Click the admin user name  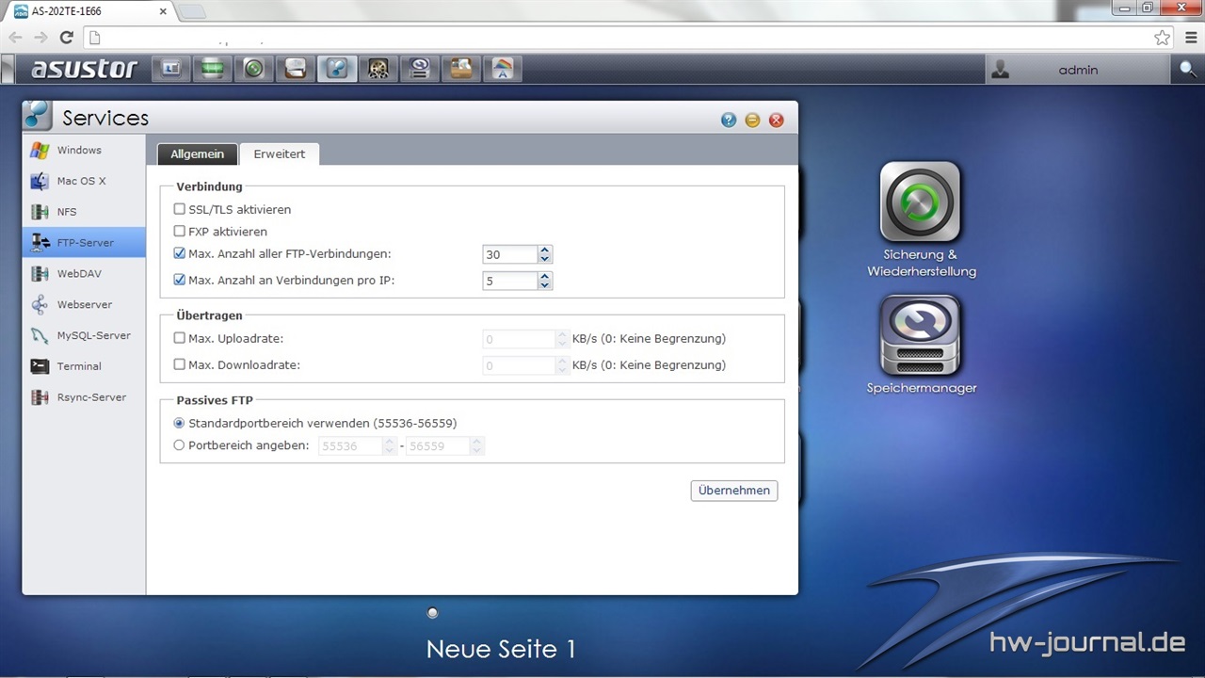[1078, 70]
